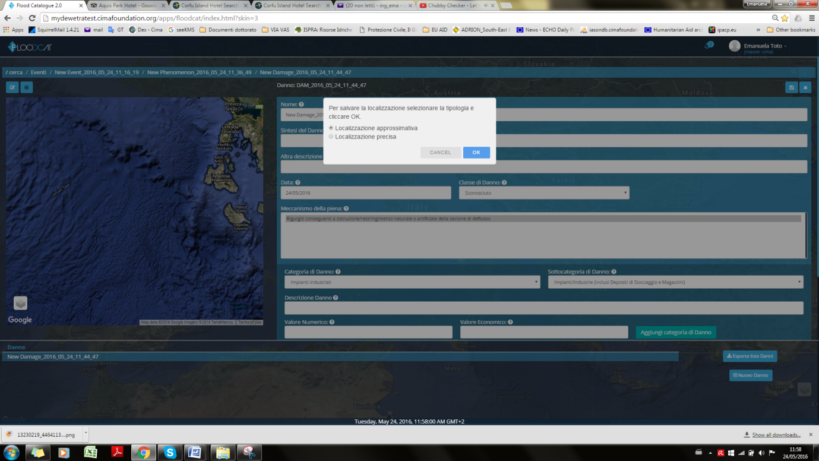The height and width of the screenshot is (461, 819).
Task: Close the downloads bar
Action: pos(811,435)
